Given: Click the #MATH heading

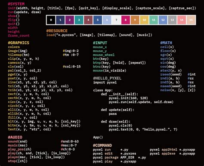Looking at the screenshot, I should (x=166, y=43).
